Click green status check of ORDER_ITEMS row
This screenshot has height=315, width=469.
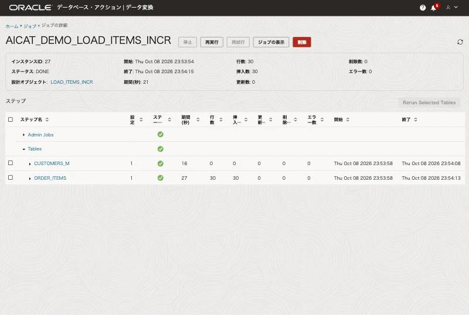click(x=160, y=178)
